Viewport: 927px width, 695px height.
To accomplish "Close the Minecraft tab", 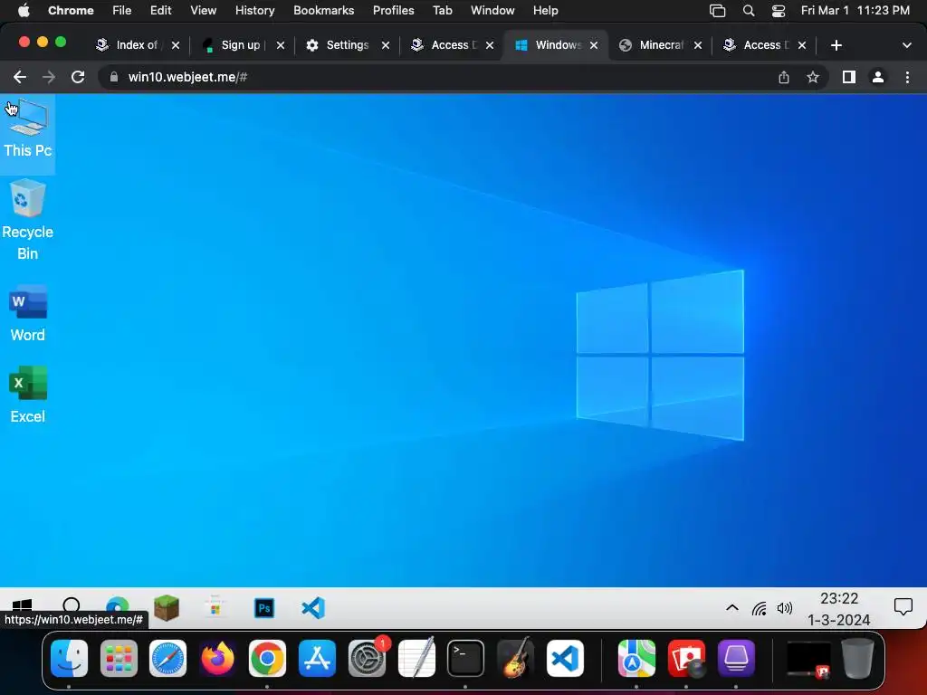I will tap(698, 45).
